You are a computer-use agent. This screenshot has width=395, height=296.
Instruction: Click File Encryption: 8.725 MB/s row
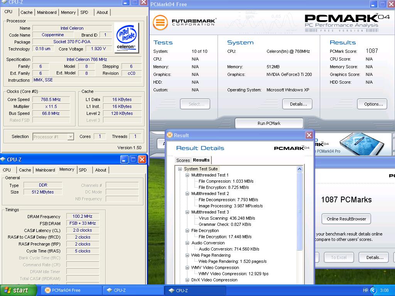coord(224,187)
